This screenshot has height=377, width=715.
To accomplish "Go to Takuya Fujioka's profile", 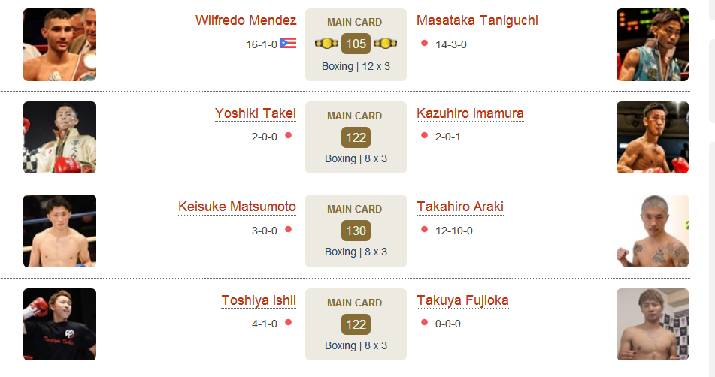I will click(462, 300).
